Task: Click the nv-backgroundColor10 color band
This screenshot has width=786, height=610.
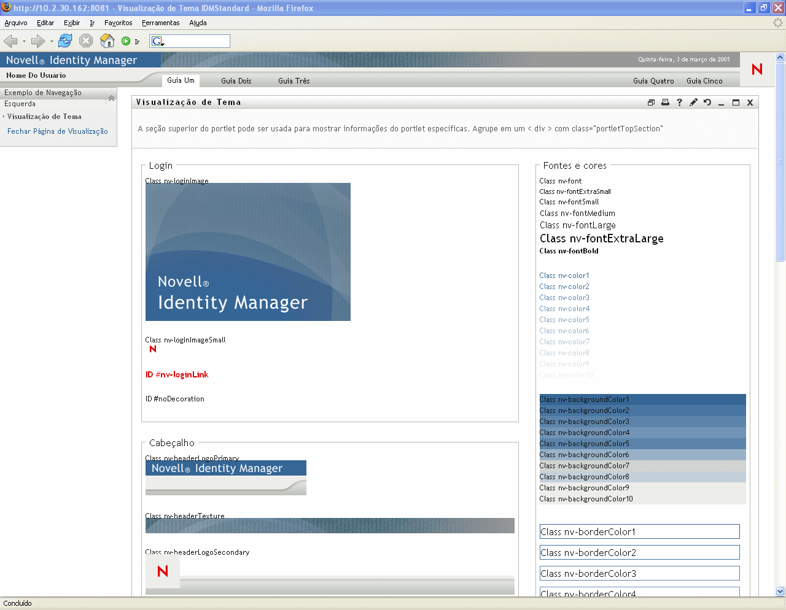Action: tap(642, 499)
